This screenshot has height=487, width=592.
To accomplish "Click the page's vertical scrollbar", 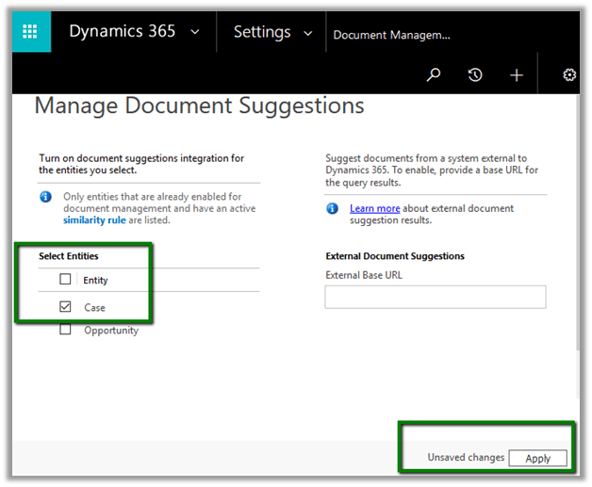I will (x=577, y=235).
